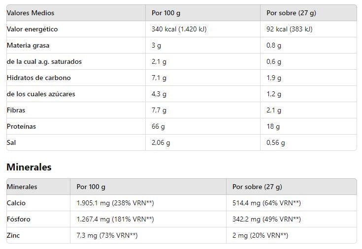Select the 'Fósforo' row label
This screenshot has width=362, height=249.
pos(18,219)
